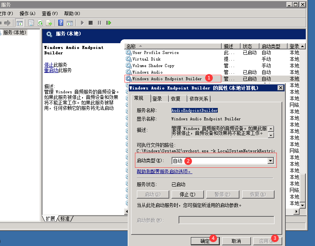The width and height of the screenshot is (315, 246).
Task: Click the 重启动 link for this service
Action: pos(51,70)
